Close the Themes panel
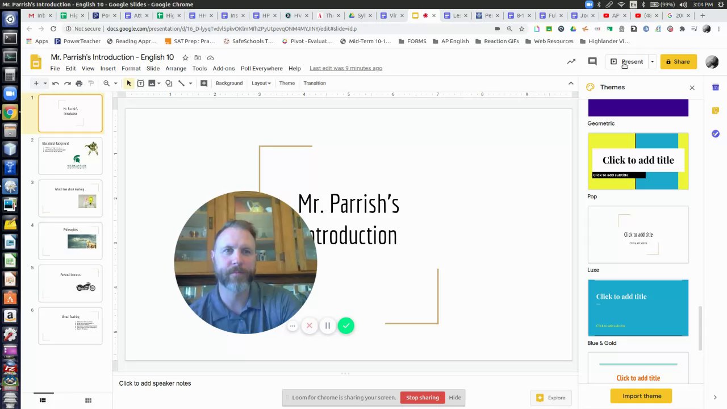Screen dimensions: 727x409 click(692, 87)
